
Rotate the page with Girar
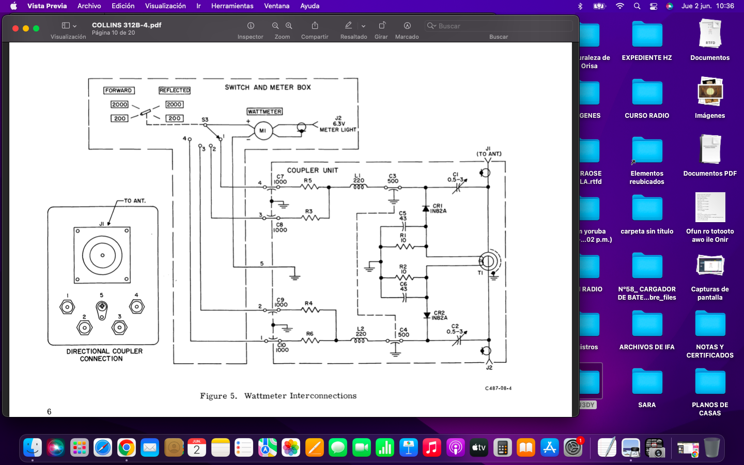(x=382, y=25)
